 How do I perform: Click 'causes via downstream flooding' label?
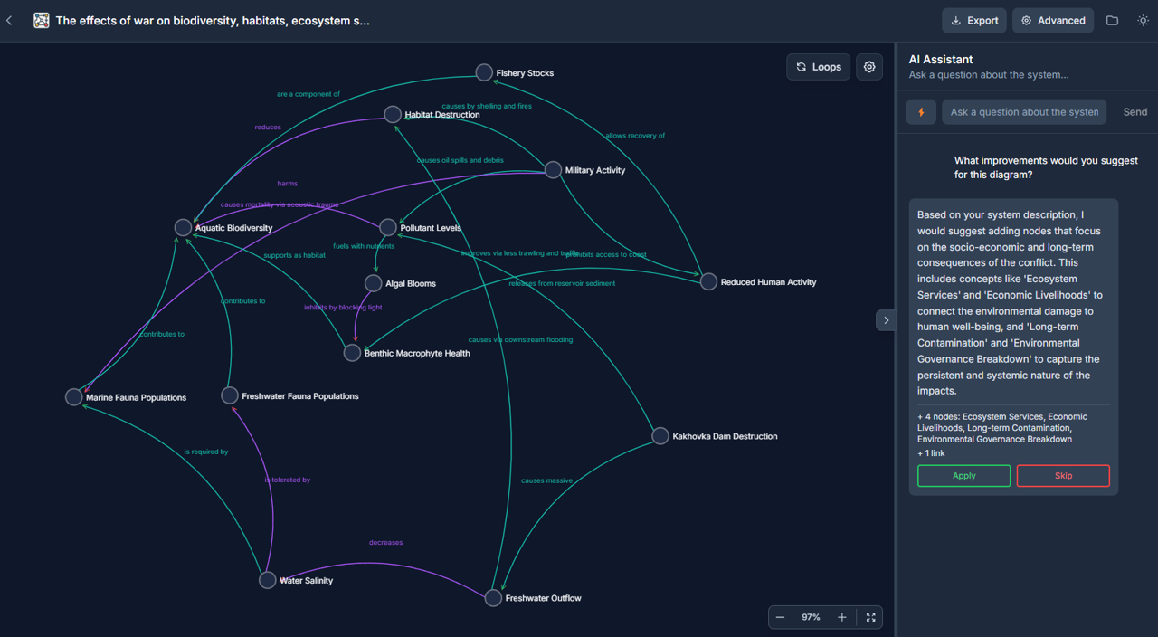point(520,340)
